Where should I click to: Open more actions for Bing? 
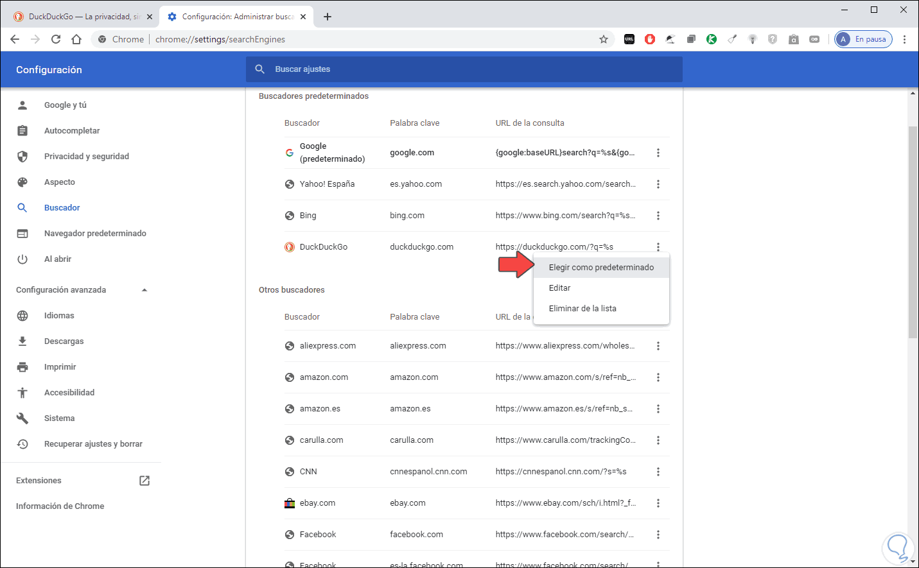click(x=658, y=216)
